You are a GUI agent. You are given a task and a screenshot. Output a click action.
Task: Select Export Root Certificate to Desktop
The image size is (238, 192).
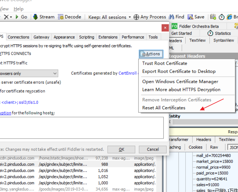click(x=179, y=71)
